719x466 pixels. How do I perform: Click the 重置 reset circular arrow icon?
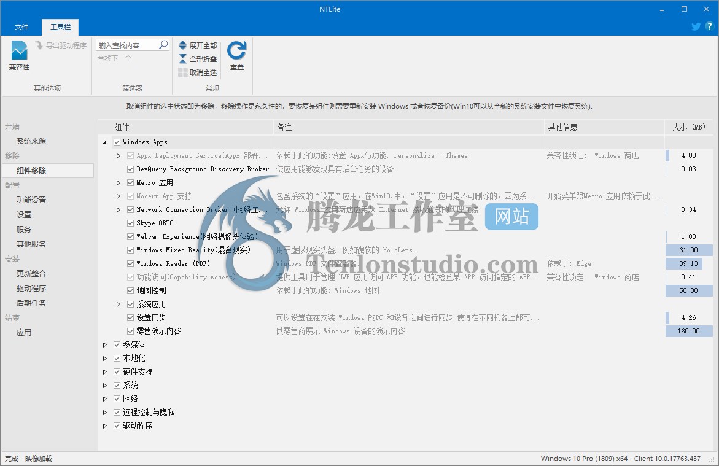[x=236, y=50]
